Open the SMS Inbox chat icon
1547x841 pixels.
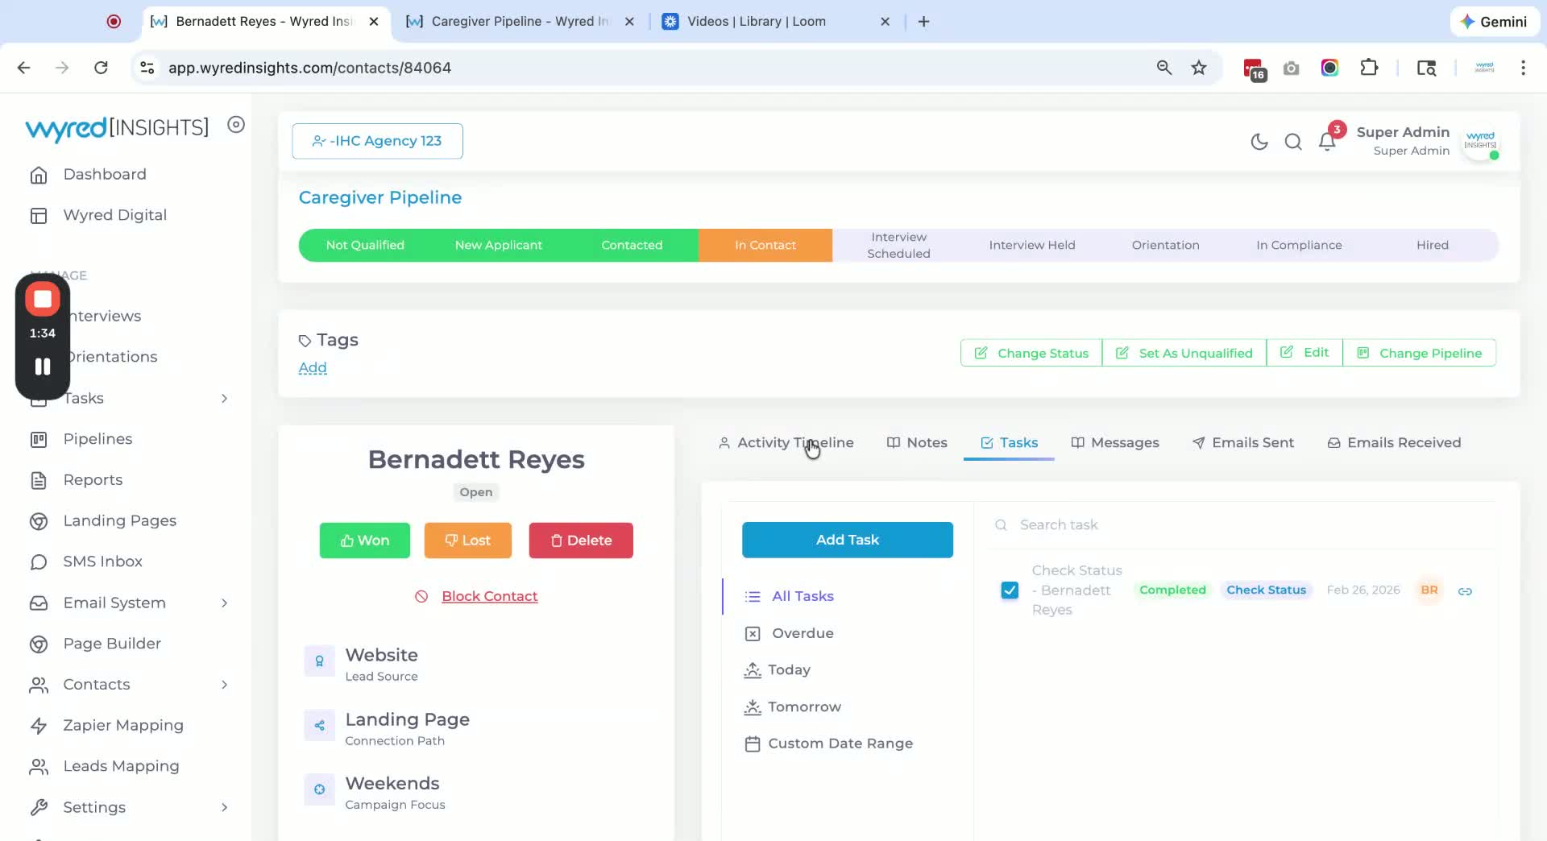coord(39,562)
